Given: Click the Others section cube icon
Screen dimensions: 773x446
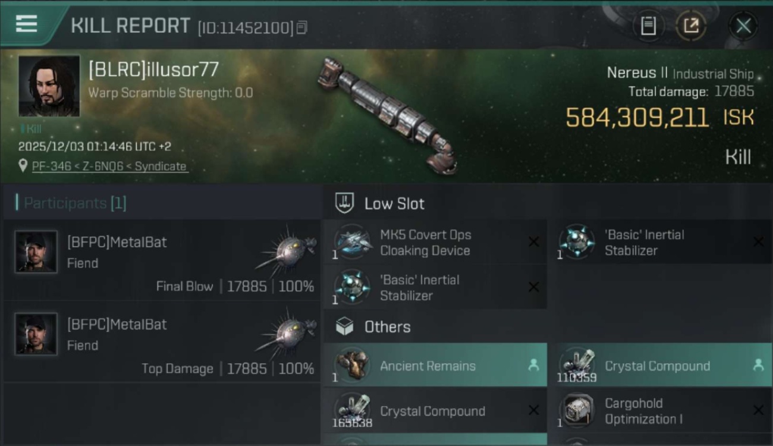Looking at the screenshot, I should pyautogui.click(x=345, y=326).
